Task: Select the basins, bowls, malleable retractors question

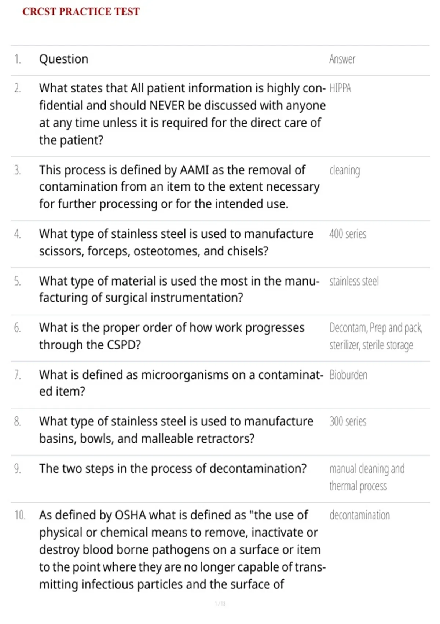Action: 176,430
